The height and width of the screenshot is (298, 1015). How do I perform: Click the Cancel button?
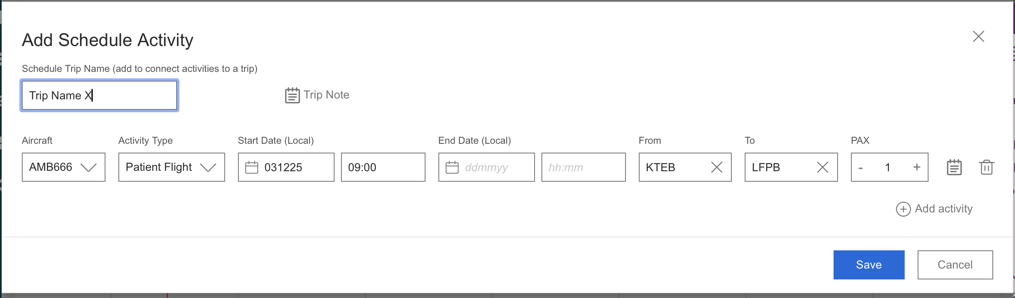coord(955,265)
